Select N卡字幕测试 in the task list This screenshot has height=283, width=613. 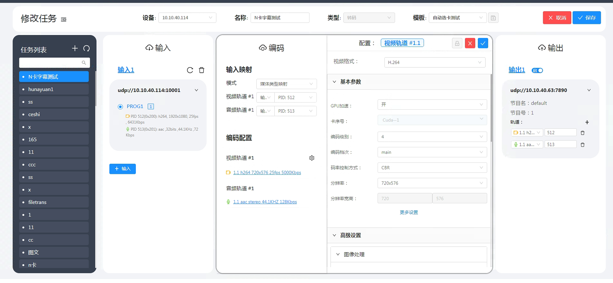tap(54, 77)
